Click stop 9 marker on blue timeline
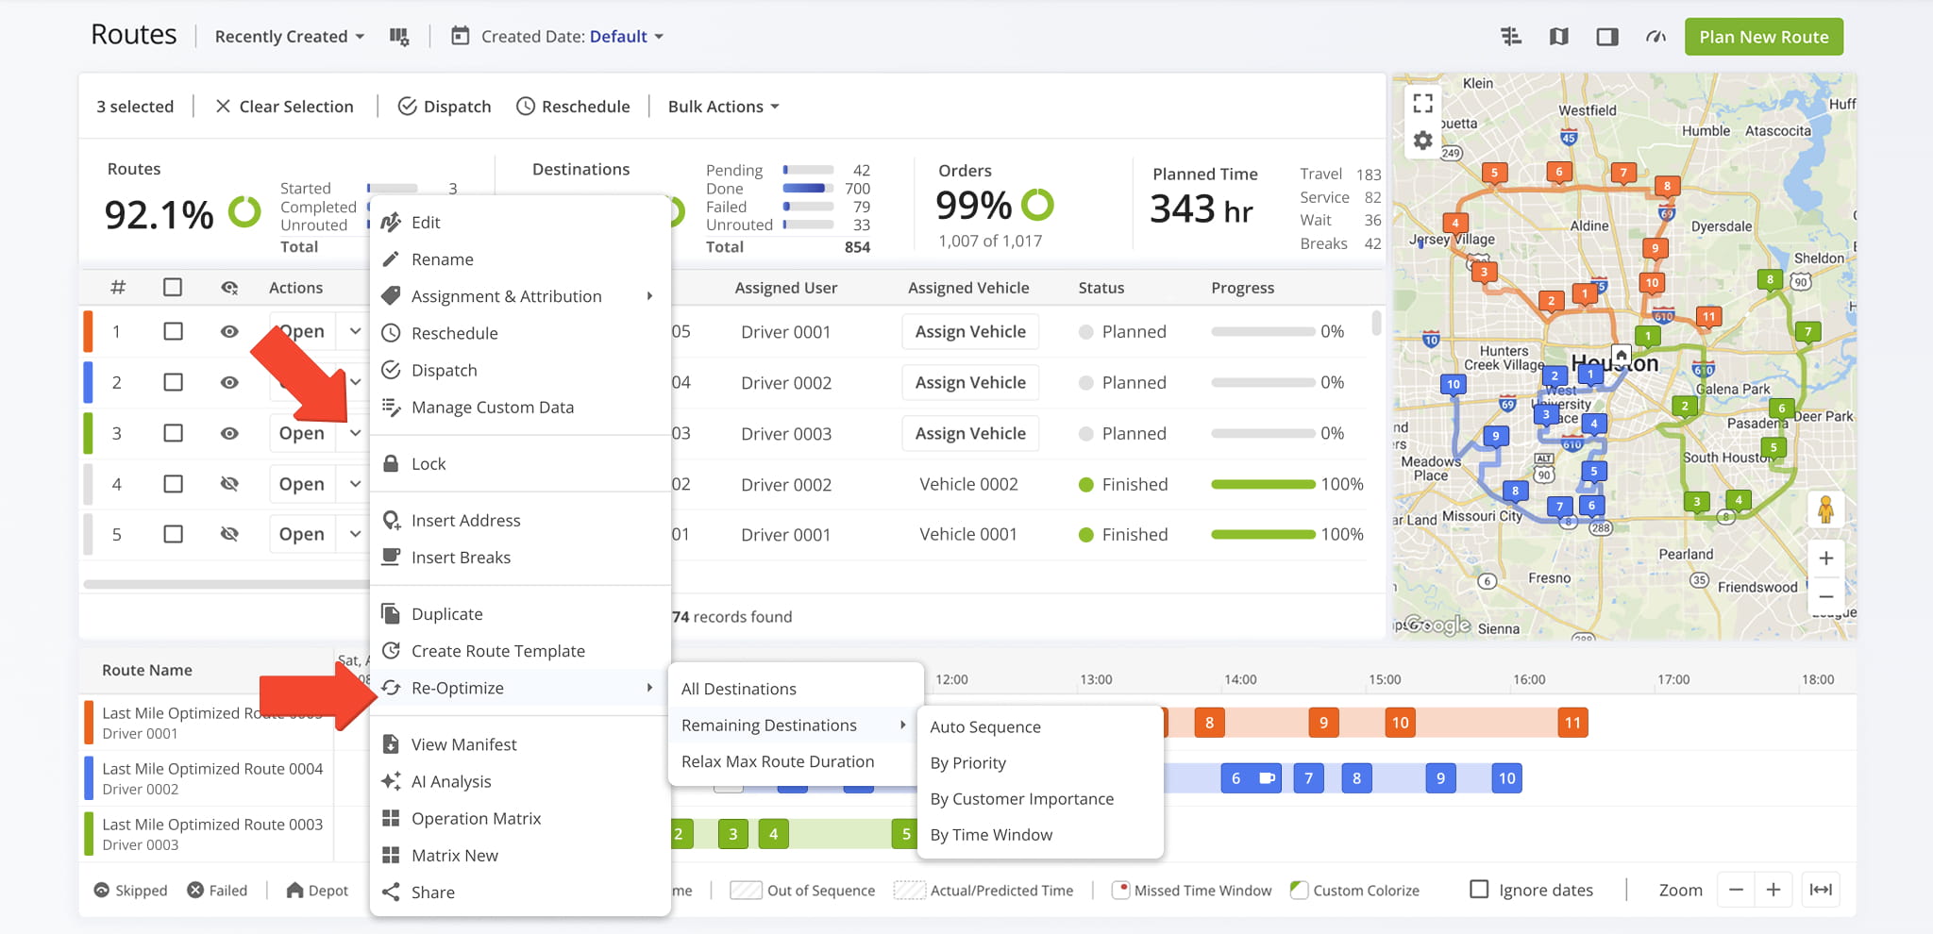Viewport: 1933px width, 934px height. pyautogui.click(x=1440, y=778)
